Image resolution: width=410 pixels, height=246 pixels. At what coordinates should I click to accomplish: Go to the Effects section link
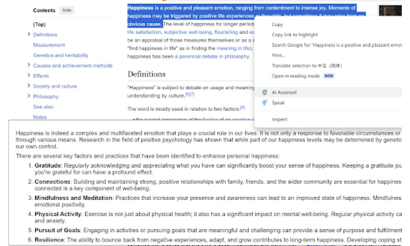(x=41, y=76)
